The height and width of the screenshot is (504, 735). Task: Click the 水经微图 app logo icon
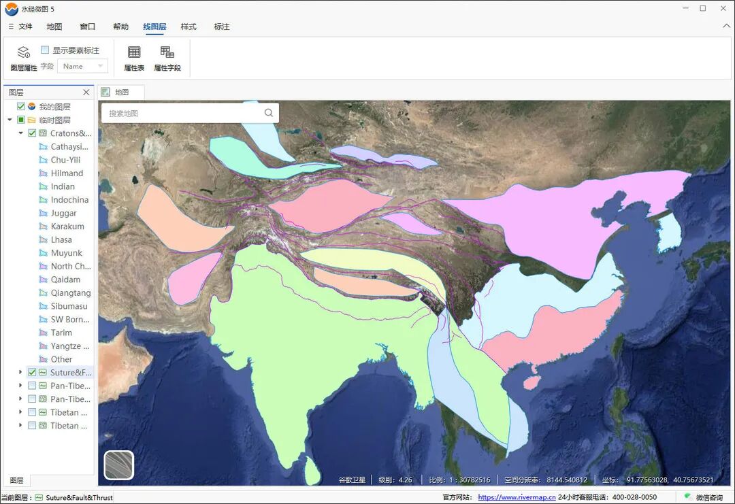[12, 9]
